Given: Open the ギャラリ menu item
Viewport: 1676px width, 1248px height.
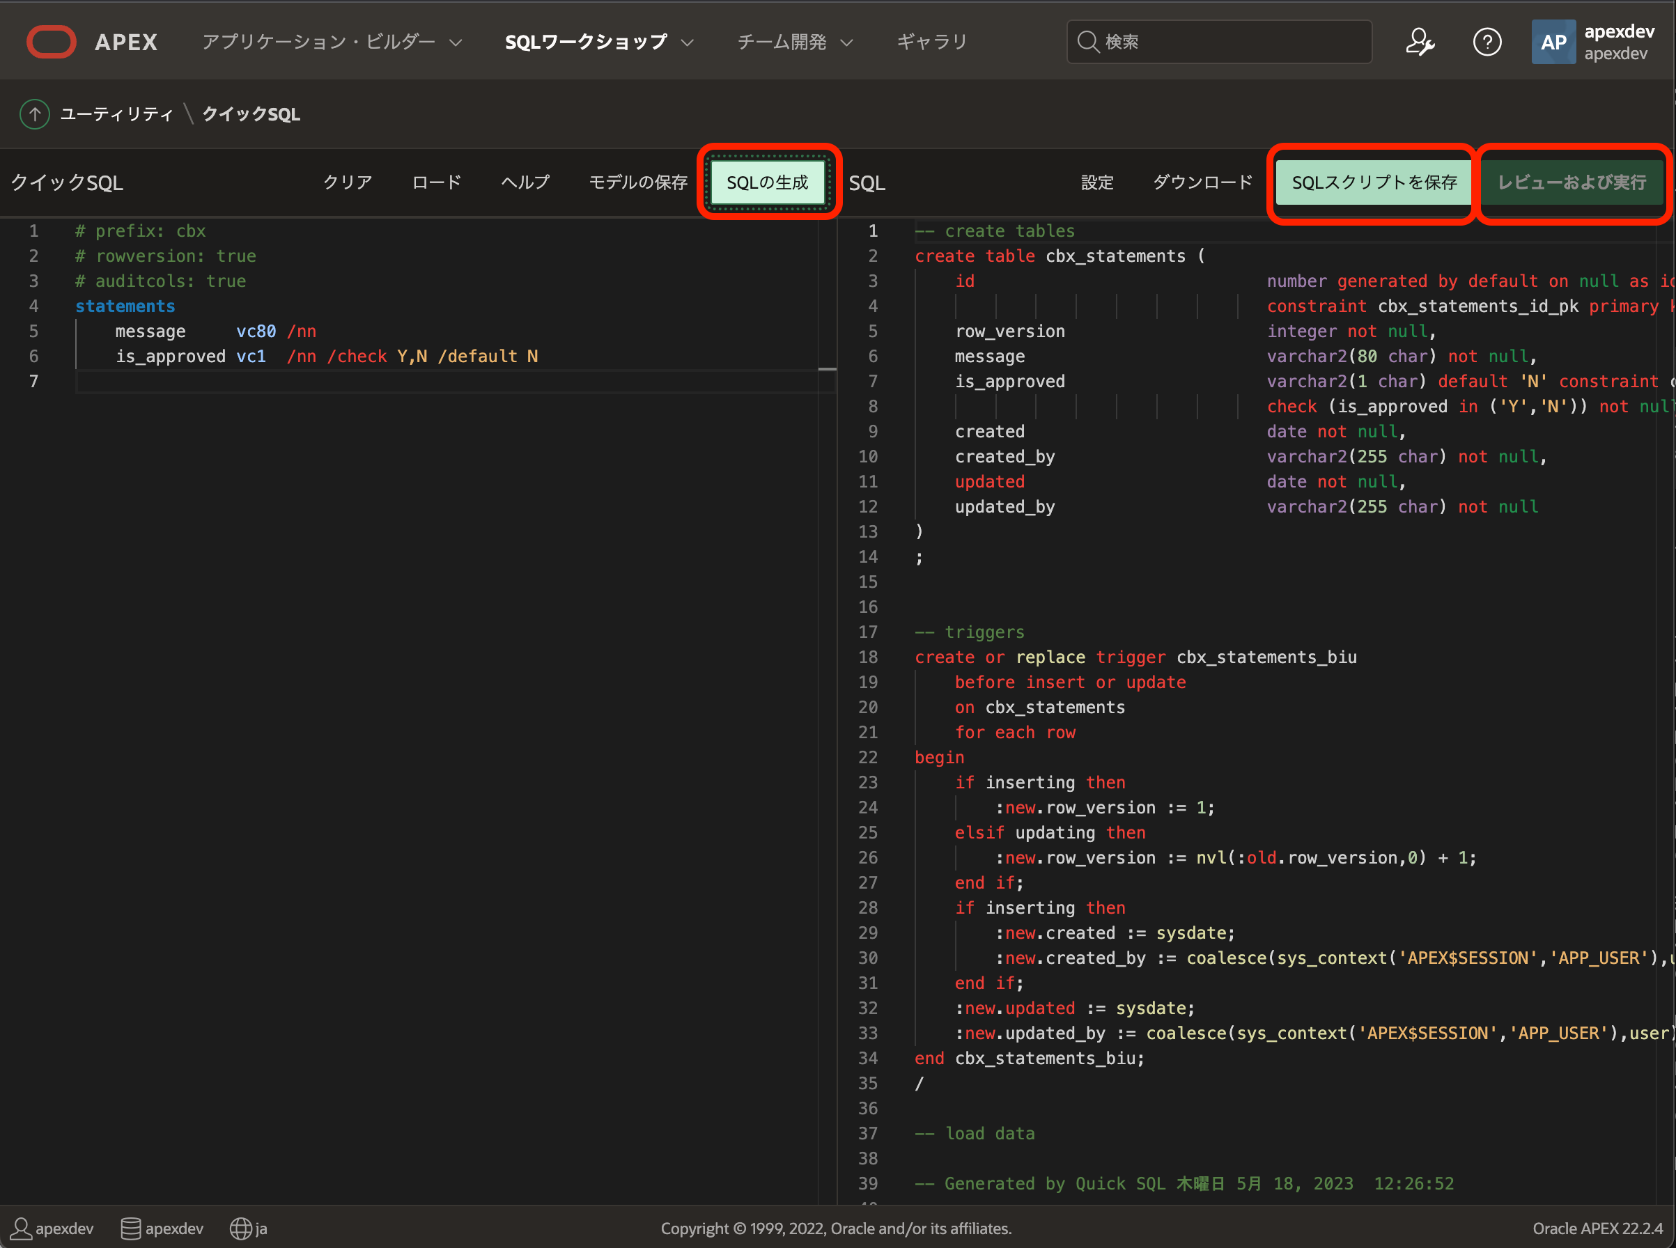Looking at the screenshot, I should [x=932, y=42].
